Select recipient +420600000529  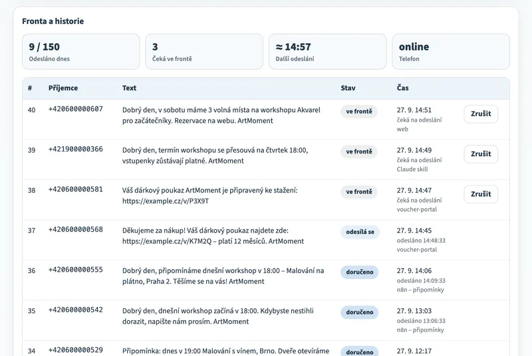pyautogui.click(x=76, y=350)
